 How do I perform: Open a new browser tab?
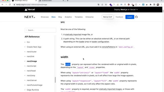68,1
